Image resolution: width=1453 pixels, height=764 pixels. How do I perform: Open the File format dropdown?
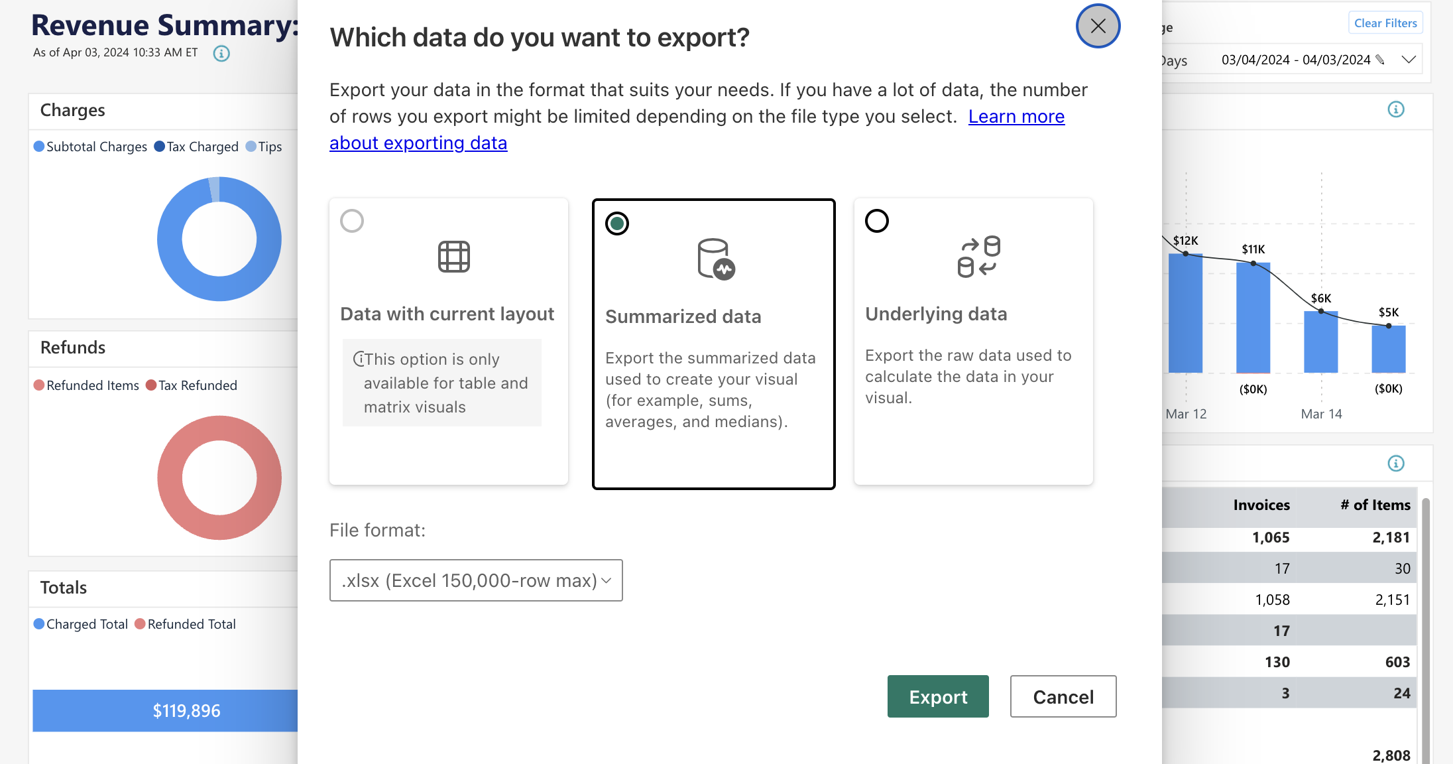tap(476, 580)
